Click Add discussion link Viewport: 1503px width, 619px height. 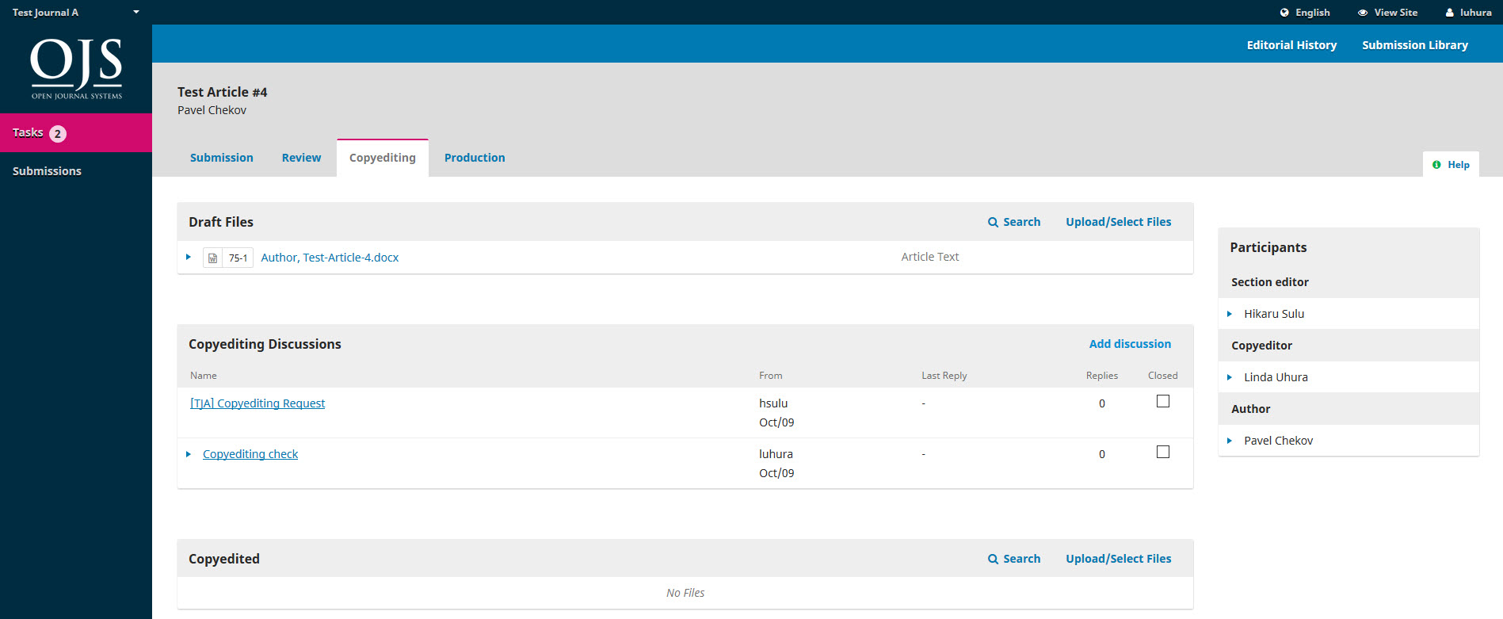click(x=1129, y=344)
